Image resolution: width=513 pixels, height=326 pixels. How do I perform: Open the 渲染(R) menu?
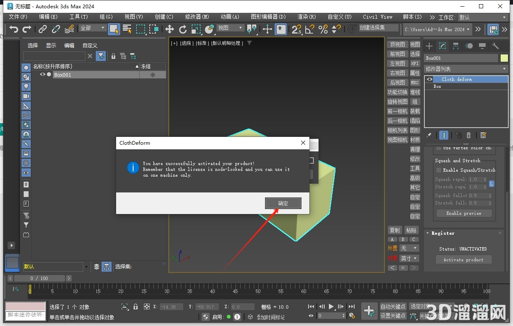[306, 17]
